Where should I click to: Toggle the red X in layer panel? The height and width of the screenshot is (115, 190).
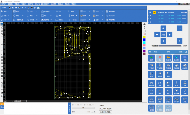[x=144, y=34]
